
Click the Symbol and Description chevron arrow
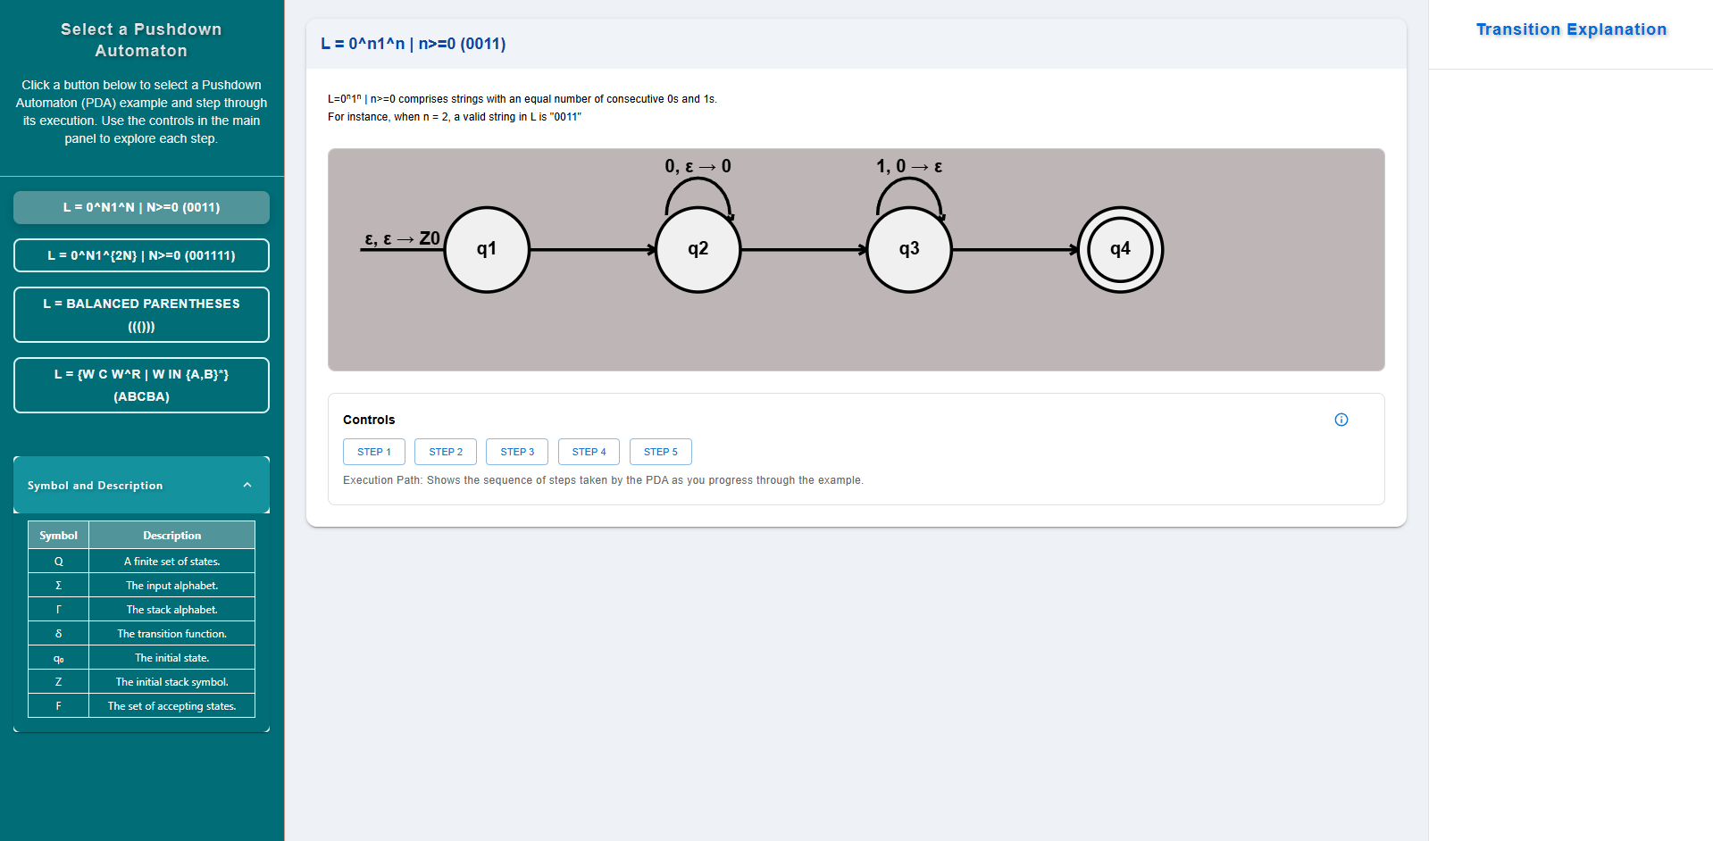(247, 485)
